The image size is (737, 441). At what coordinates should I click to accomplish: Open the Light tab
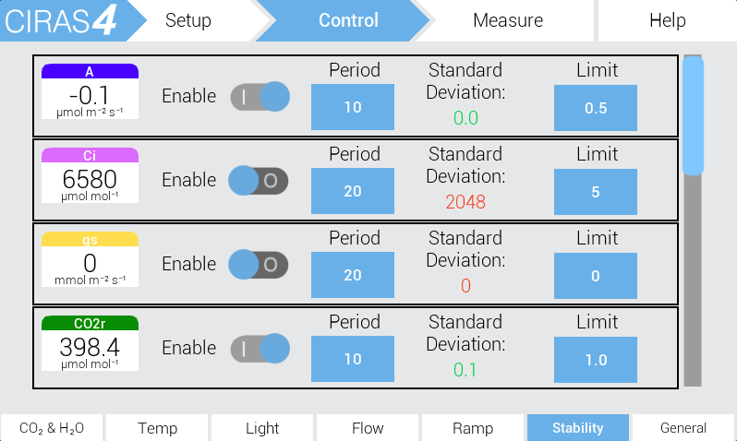[x=262, y=428]
